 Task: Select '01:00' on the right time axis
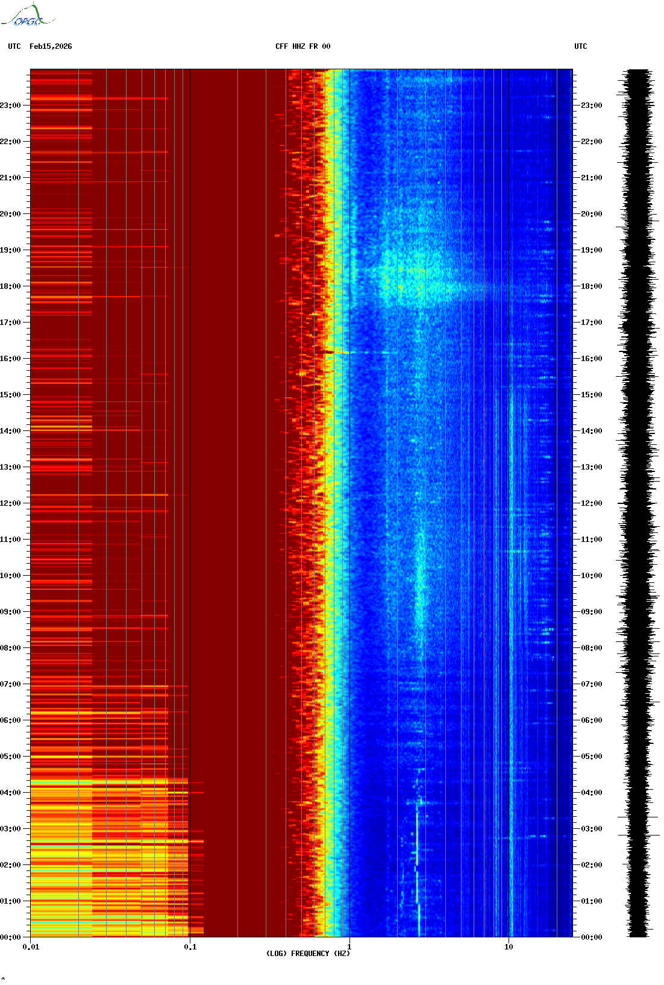591,901
